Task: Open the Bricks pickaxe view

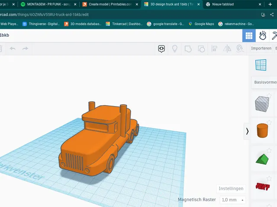Action: click(x=274, y=35)
